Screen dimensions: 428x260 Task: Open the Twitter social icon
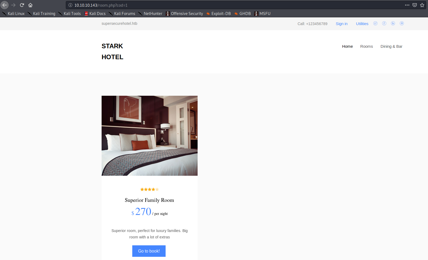[x=375, y=23]
